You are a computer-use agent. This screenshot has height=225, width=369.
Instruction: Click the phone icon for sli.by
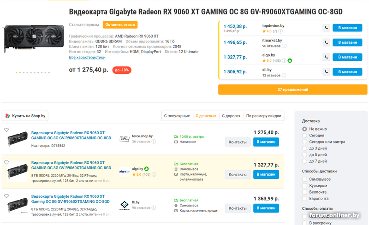pyautogui.click(x=326, y=72)
